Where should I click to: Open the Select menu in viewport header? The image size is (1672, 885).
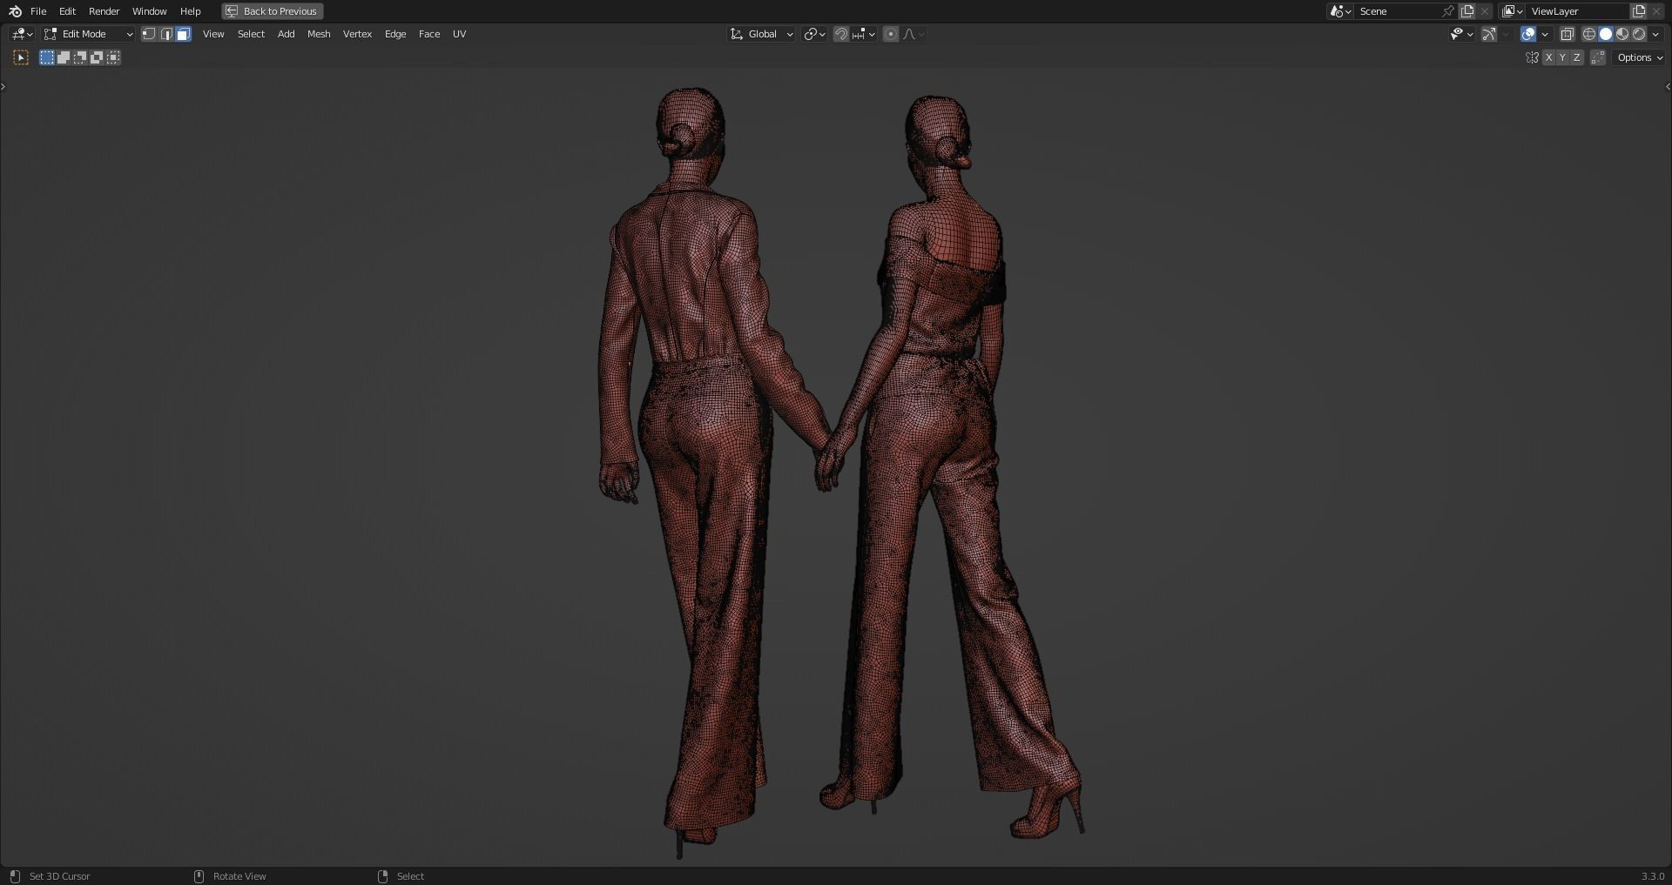(251, 34)
